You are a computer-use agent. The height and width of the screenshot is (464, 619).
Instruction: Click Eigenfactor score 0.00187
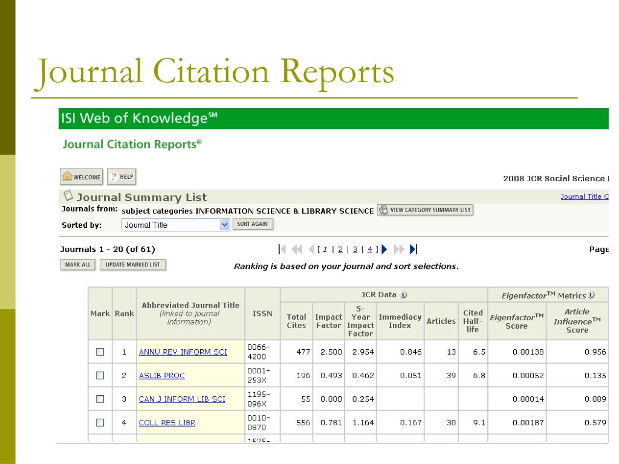point(528,423)
